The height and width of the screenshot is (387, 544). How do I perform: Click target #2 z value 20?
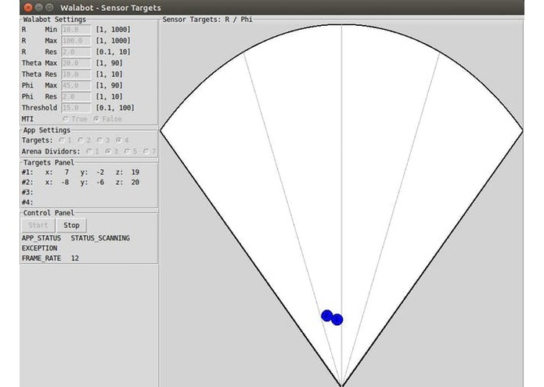(135, 183)
